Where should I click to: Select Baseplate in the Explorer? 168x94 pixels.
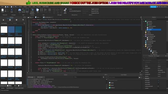coord(151,28)
